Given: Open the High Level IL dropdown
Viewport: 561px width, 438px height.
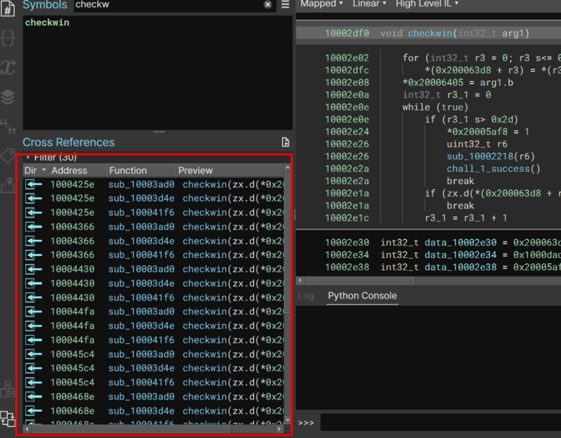Looking at the screenshot, I should (427, 4).
